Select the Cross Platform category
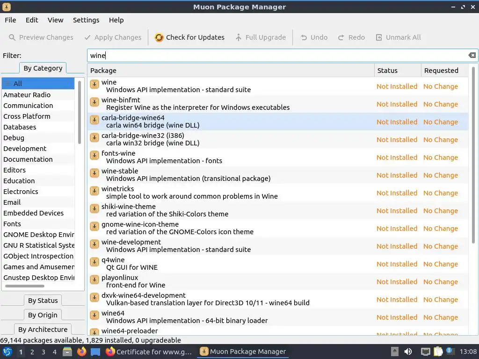Screen dimensions: 479x359 38,116
